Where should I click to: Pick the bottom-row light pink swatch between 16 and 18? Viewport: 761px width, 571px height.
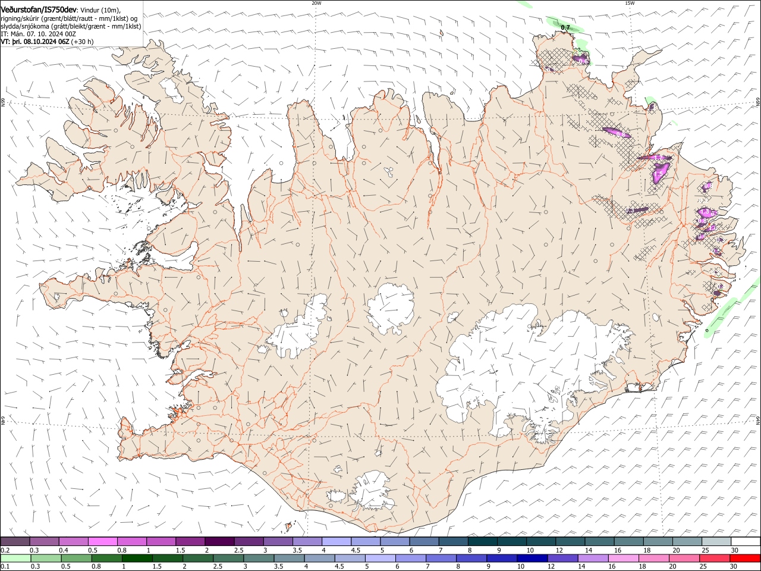(623, 559)
